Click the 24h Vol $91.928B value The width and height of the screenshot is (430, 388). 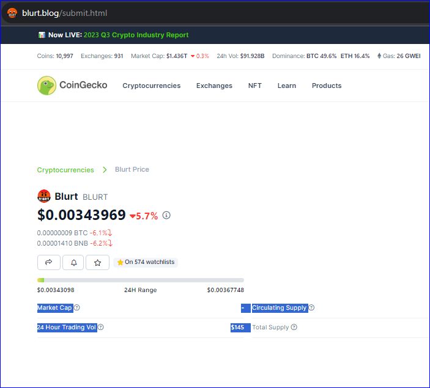(252, 56)
